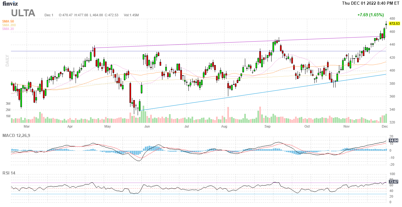Click the Vol:1.45M volume reading
Viewport: 402px width, 207px height.
point(131,15)
